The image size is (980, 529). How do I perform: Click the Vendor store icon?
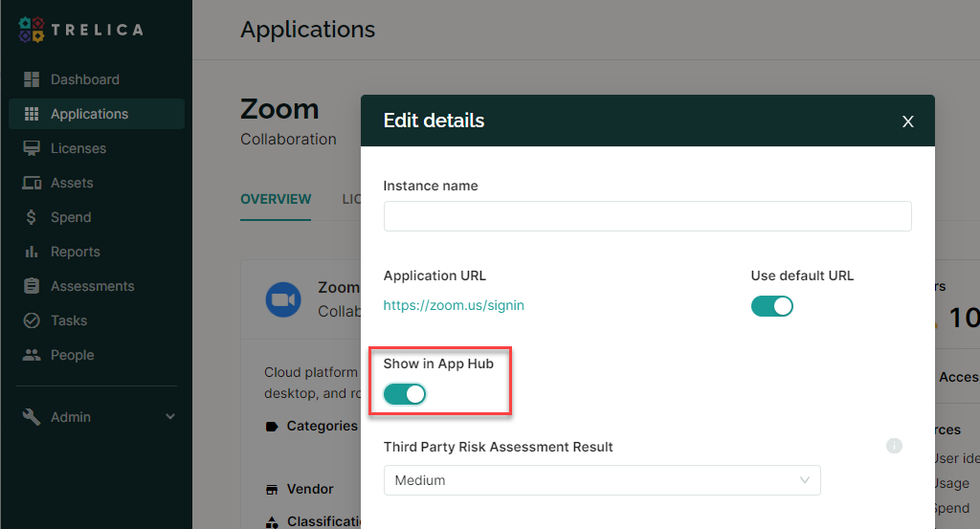click(271, 489)
